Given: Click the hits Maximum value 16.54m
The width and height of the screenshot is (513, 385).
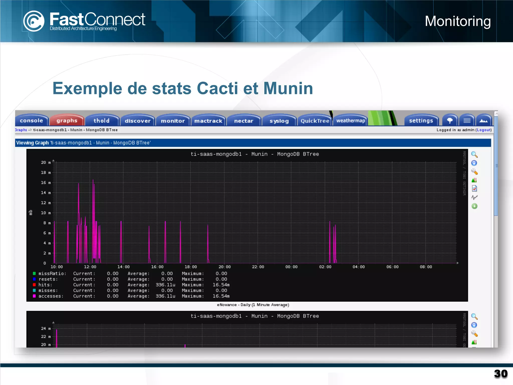Looking at the screenshot, I should point(221,285).
